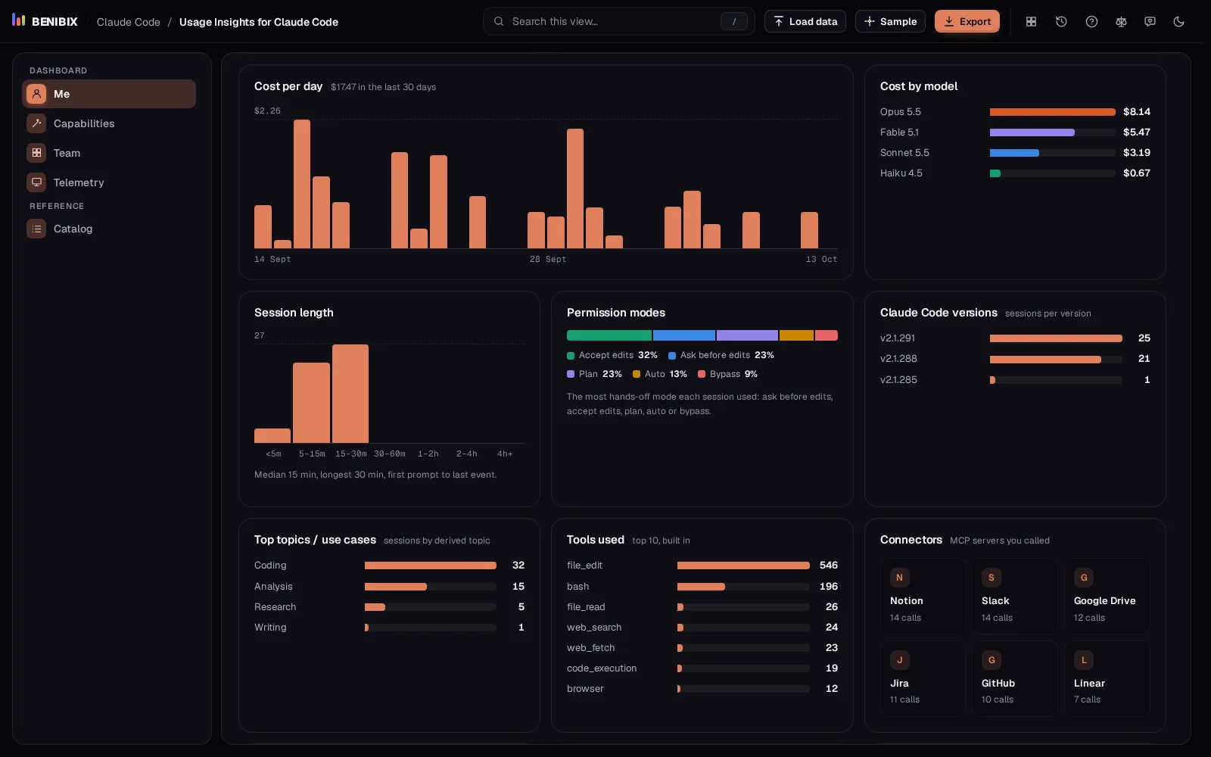Viewport: 1211px width, 757px height.
Task: Click the Sample button
Action: click(x=890, y=21)
